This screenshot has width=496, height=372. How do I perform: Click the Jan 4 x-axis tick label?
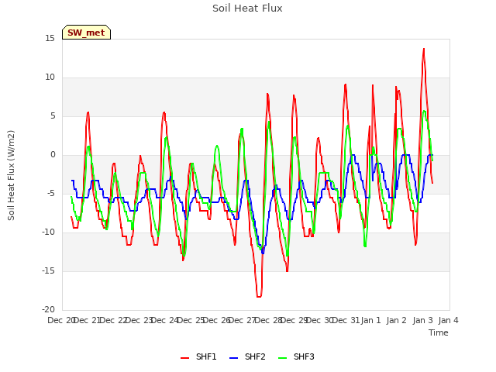click(449, 320)
